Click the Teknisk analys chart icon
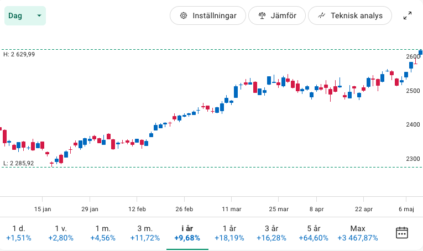423x251 pixels. 321,15
